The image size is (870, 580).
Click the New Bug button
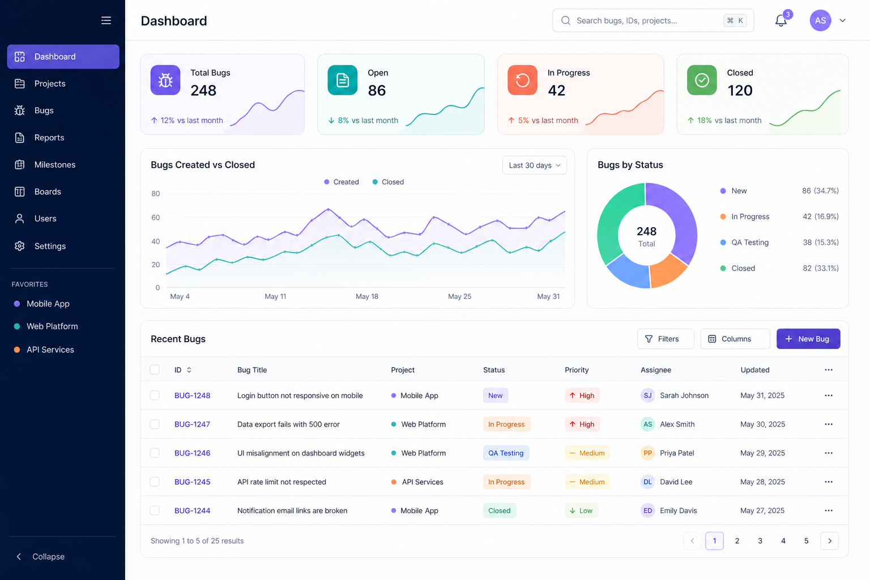tap(808, 339)
